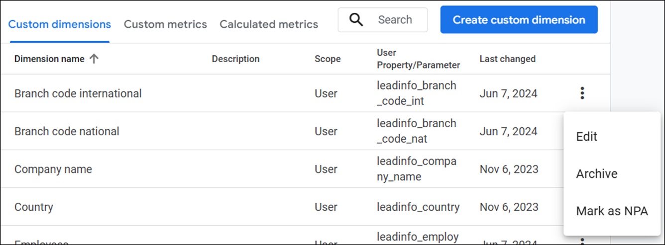Select the Country dimension
The image size is (665, 245).
pos(34,207)
